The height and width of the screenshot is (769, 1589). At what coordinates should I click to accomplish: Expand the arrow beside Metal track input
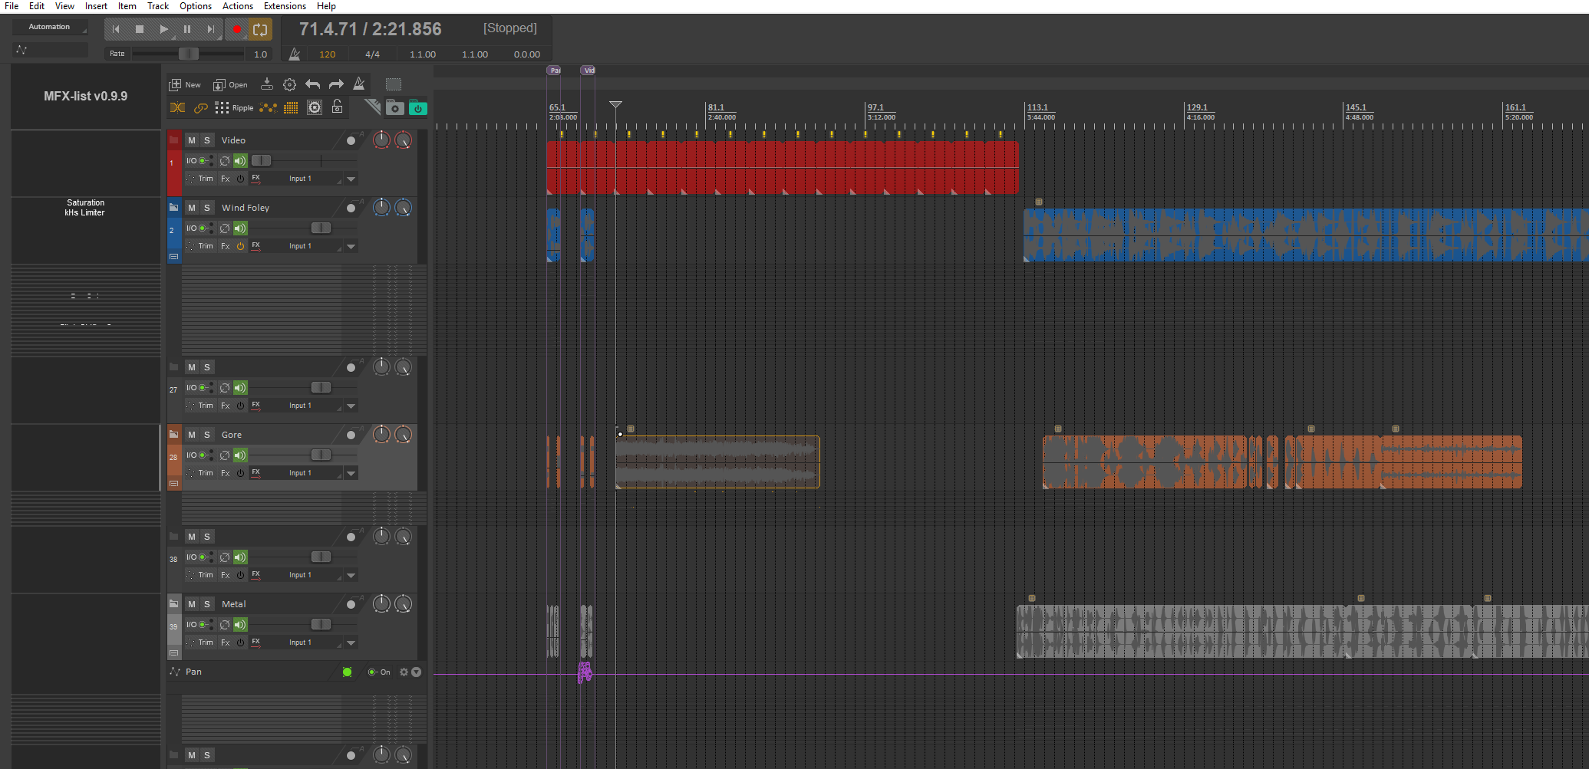[x=351, y=642]
